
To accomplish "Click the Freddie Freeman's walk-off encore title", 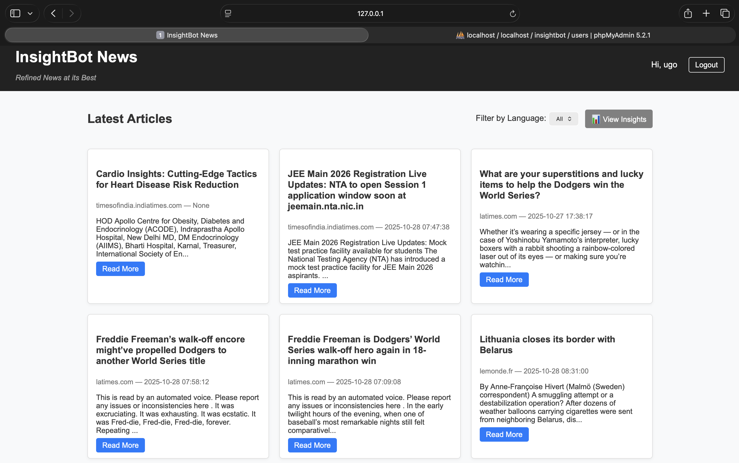I will click(170, 350).
